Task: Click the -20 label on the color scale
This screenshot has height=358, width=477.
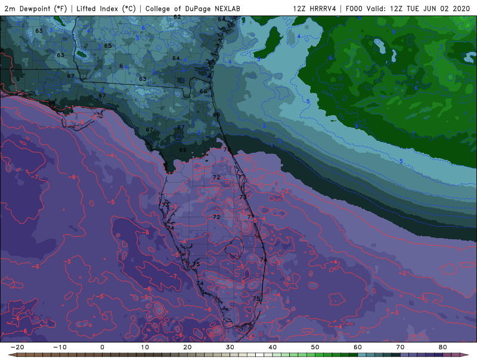Action: 17,347
